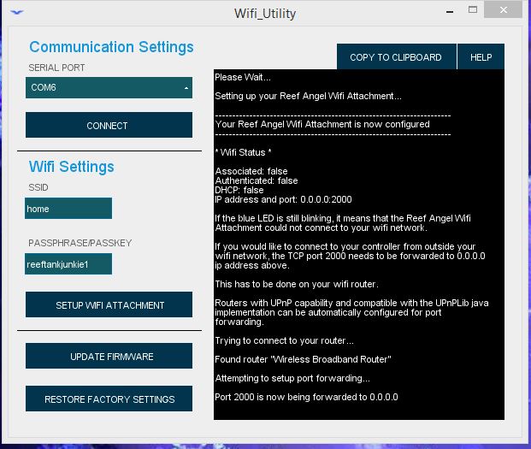Click COPY TO CLIPBOARD button
Viewport: 531px width, 449px height.
pyautogui.click(x=396, y=57)
